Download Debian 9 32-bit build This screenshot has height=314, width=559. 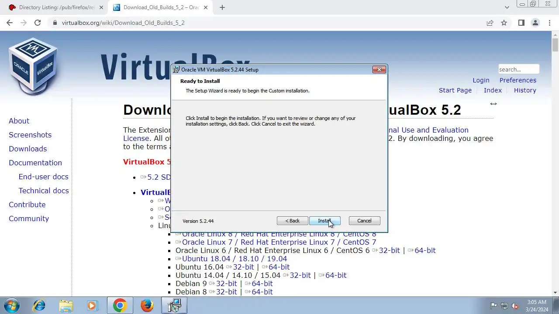[x=226, y=283]
